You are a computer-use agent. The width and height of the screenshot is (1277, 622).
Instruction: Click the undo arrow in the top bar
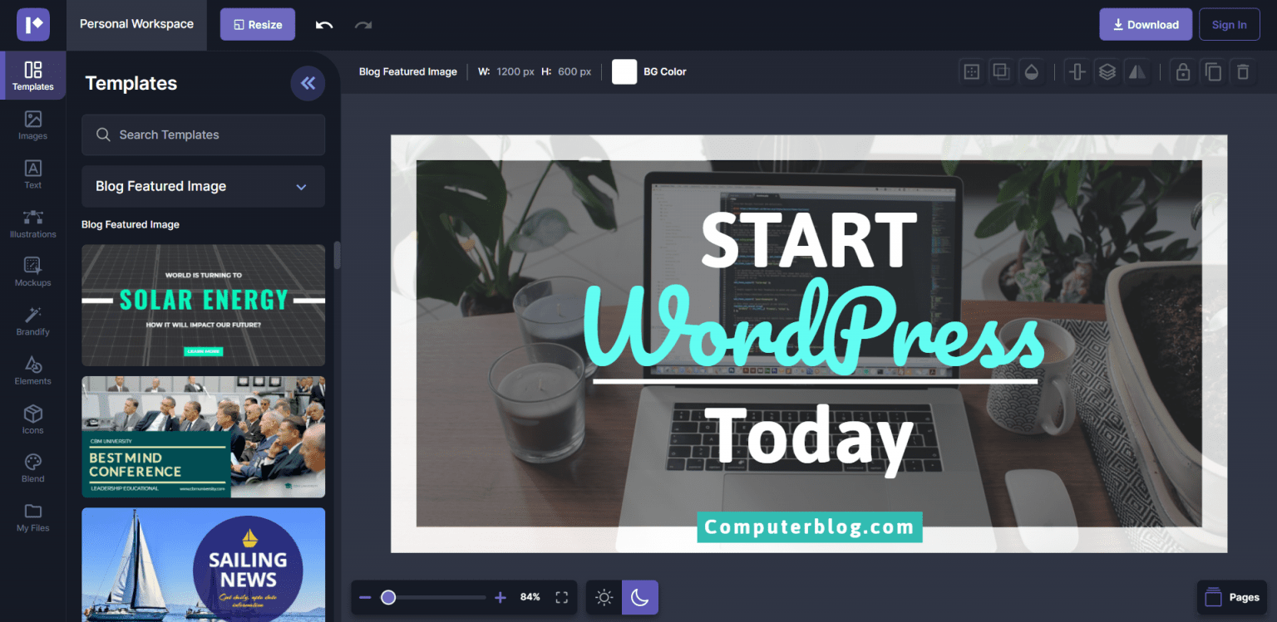click(324, 25)
